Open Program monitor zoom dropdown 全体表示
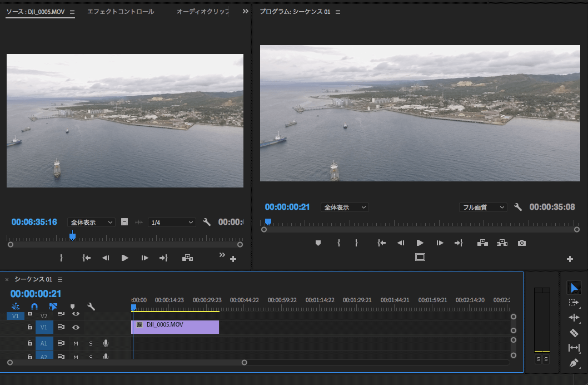 pyautogui.click(x=345, y=208)
